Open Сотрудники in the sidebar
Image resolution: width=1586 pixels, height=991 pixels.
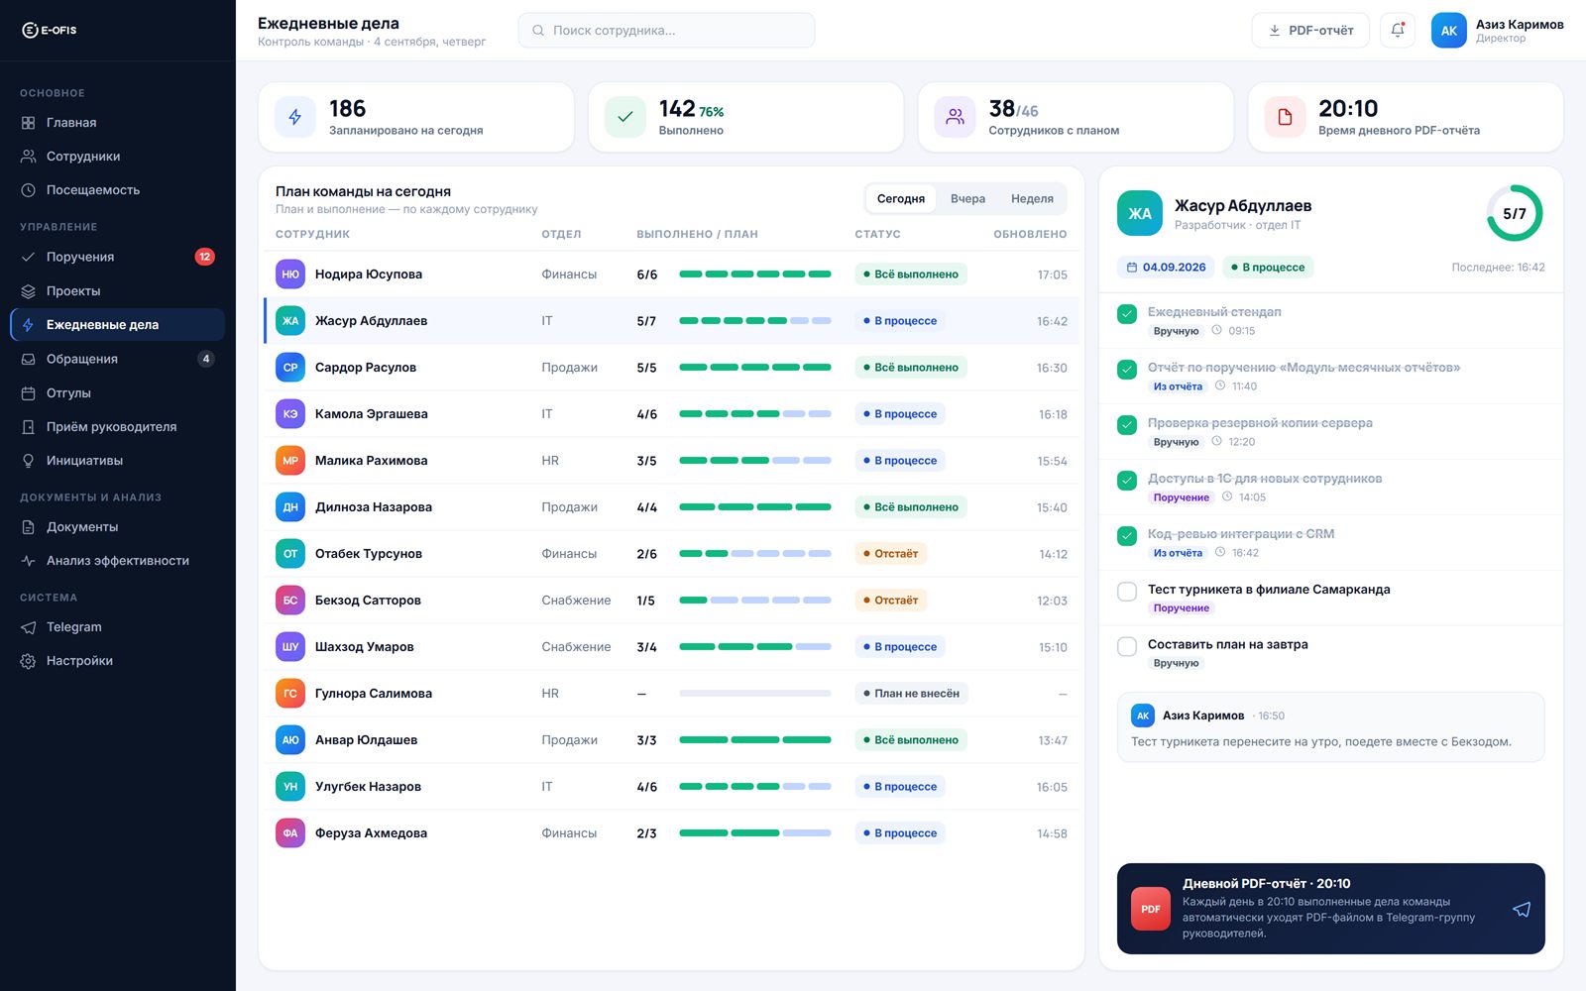(x=117, y=157)
